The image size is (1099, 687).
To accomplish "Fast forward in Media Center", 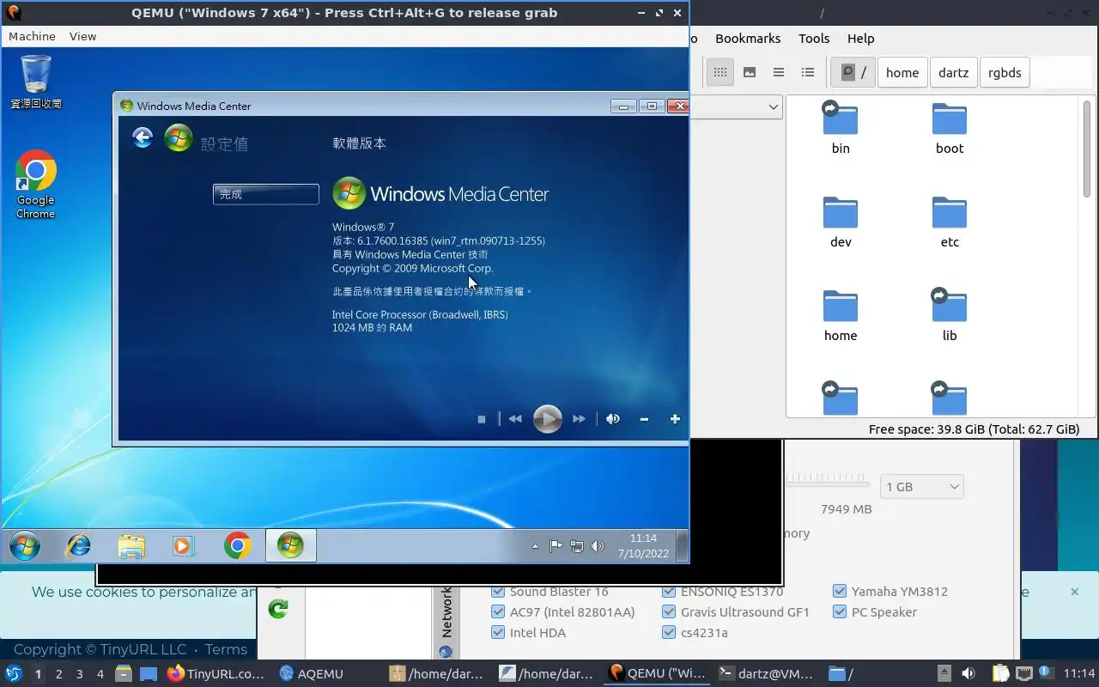I will pyautogui.click(x=580, y=419).
